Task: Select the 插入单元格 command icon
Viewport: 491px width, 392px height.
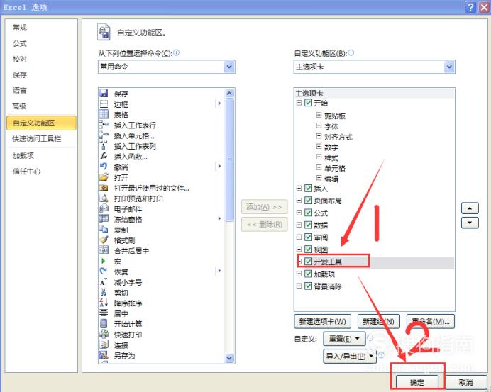Action: (104, 135)
